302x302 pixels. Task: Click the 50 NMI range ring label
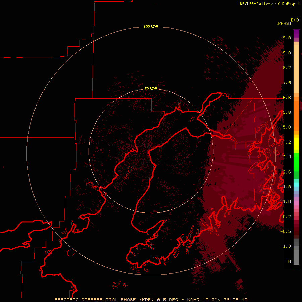point(151,89)
